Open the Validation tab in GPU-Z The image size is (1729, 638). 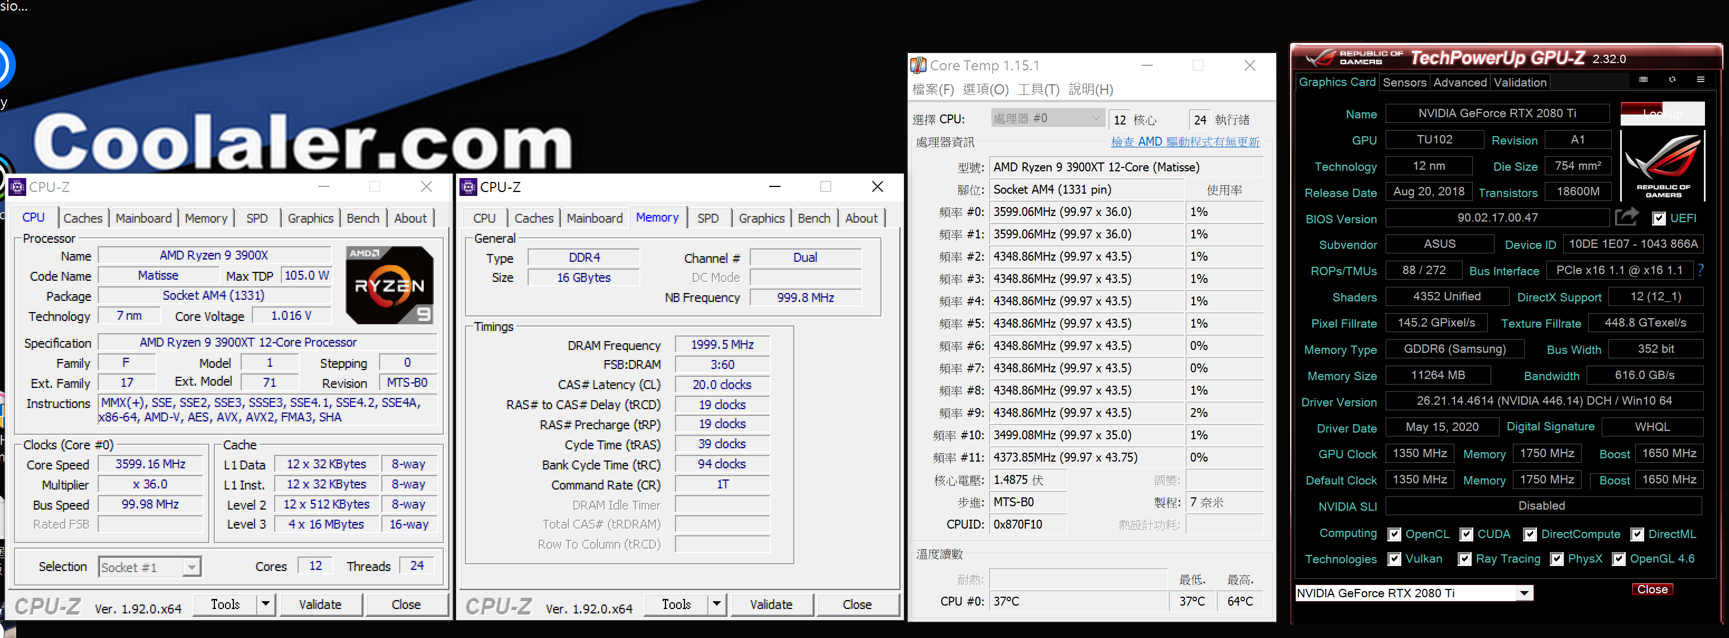tap(1520, 83)
